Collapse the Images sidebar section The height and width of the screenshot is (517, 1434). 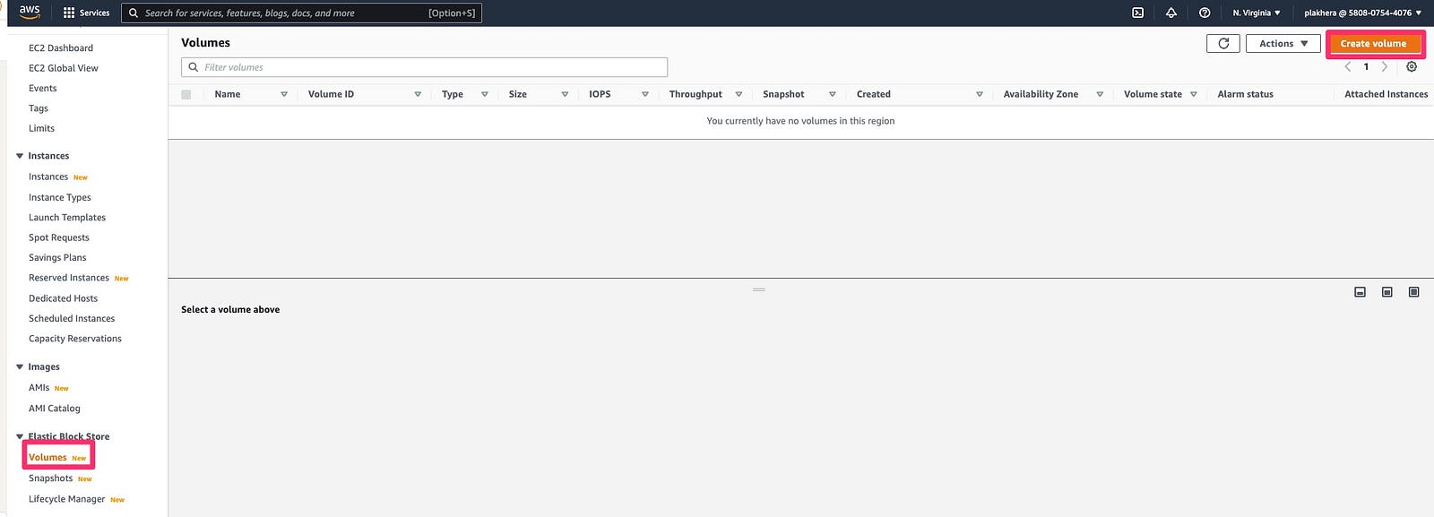[x=20, y=366]
